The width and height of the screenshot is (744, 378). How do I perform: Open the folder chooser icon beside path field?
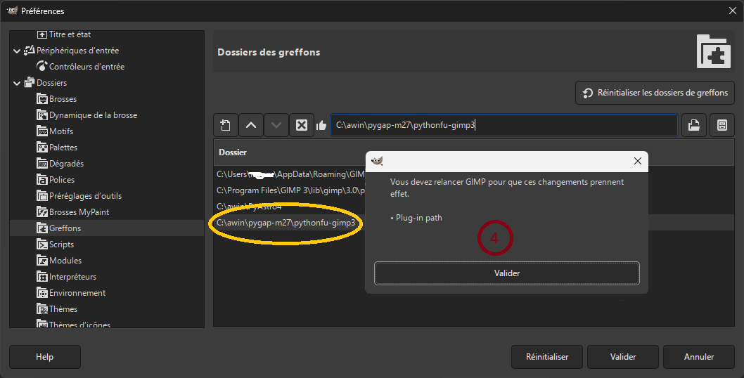[693, 125]
